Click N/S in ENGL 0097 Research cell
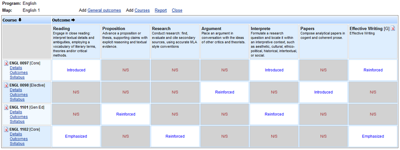Image resolution: width=400 pixels, height=150 pixels. point(175,70)
